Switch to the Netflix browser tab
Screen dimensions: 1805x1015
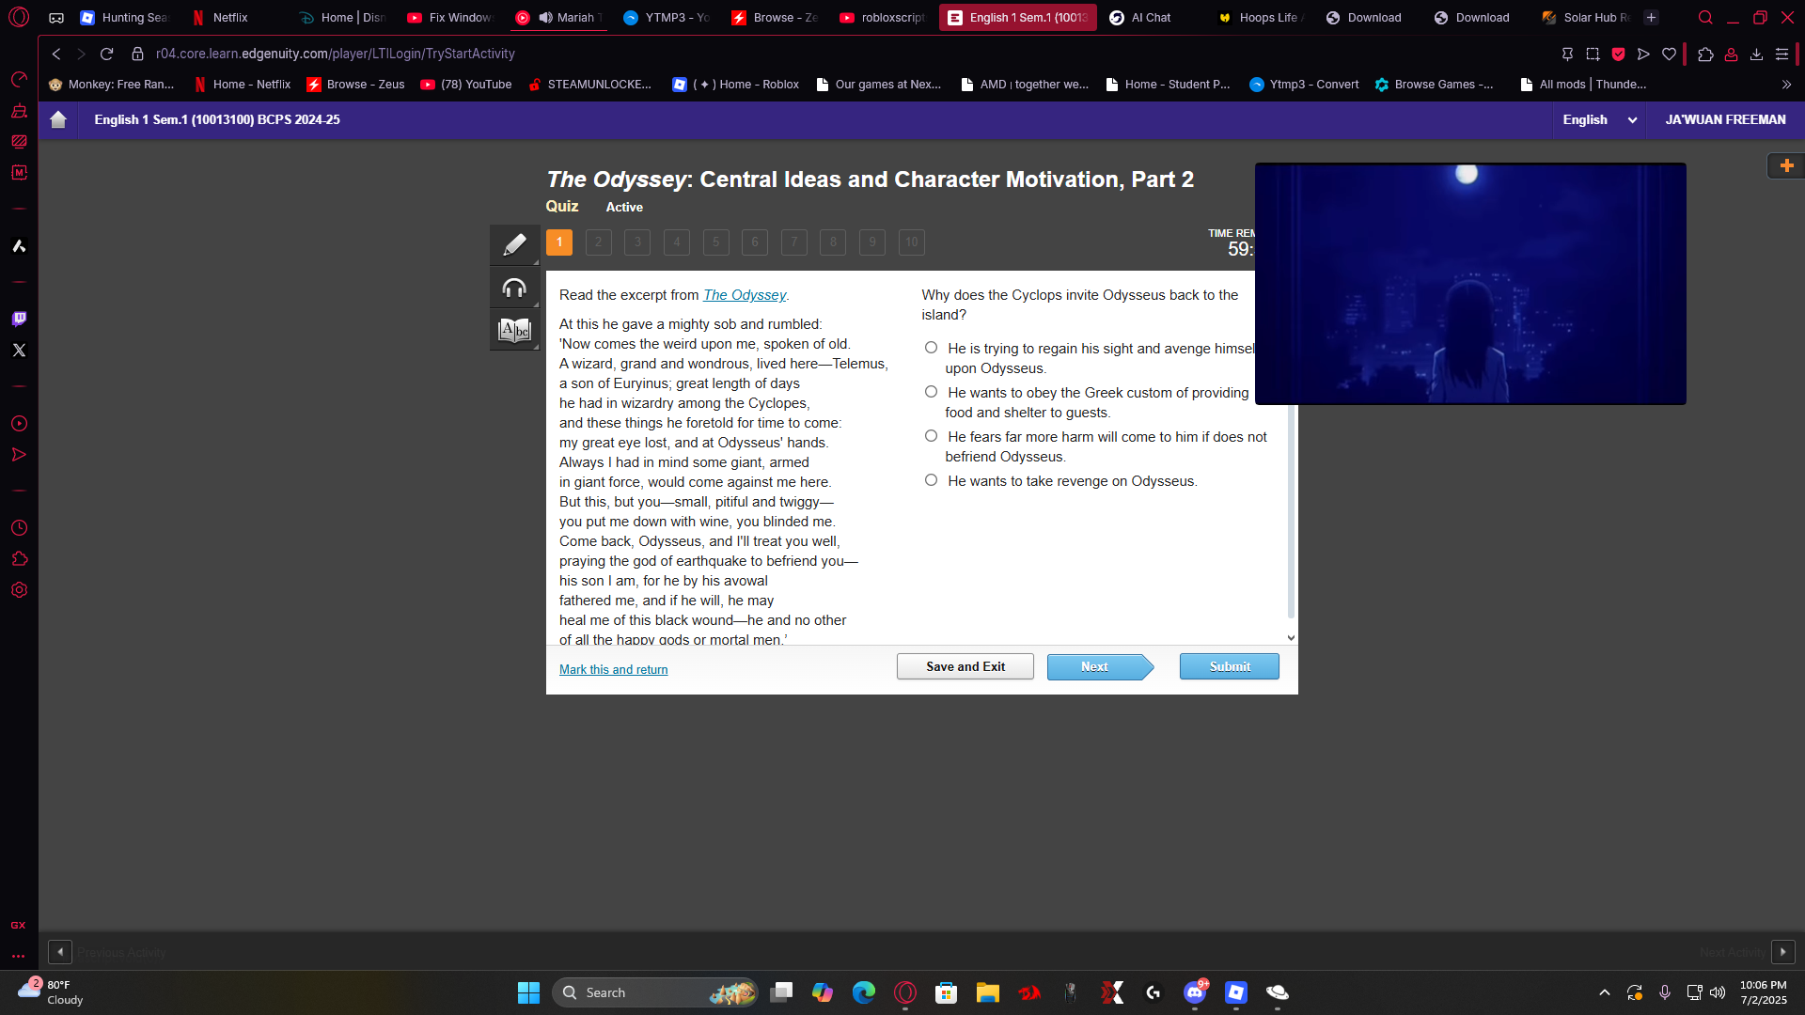tap(230, 17)
